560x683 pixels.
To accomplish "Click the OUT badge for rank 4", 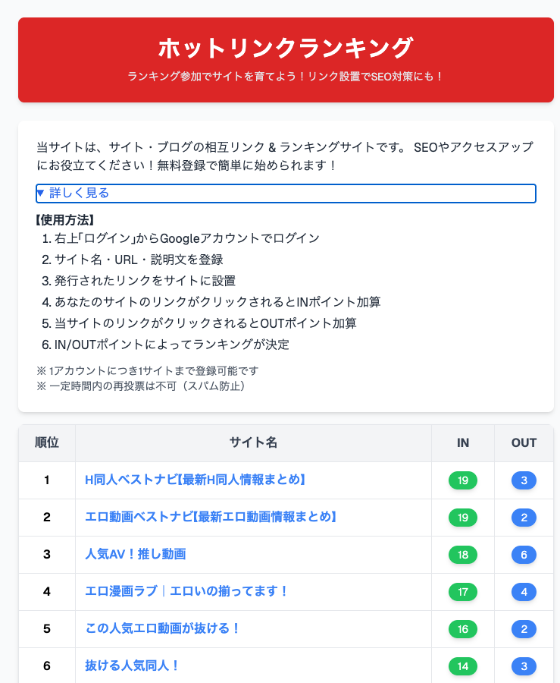I will (x=523, y=592).
